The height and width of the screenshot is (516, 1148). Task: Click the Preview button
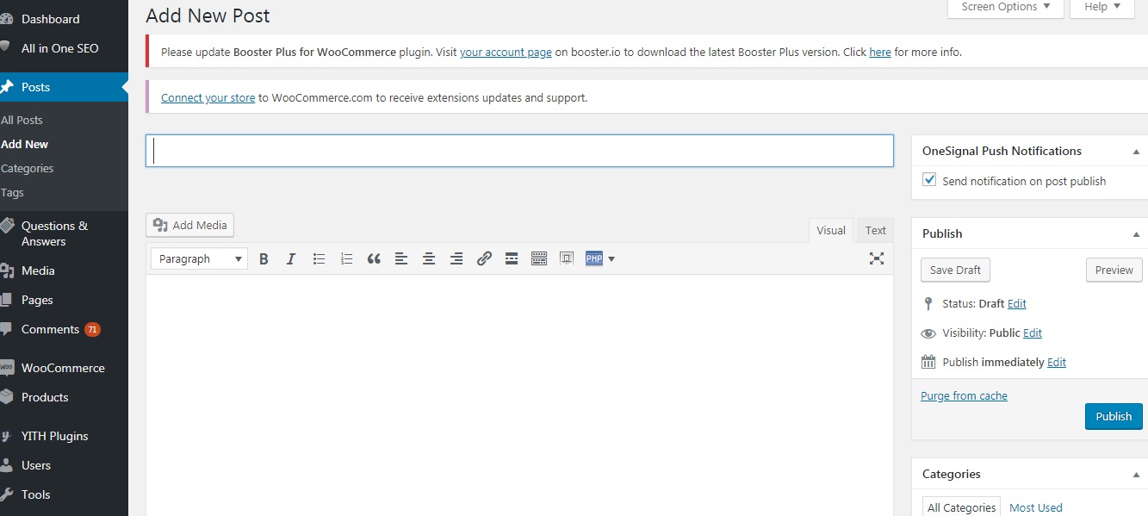click(x=1114, y=270)
